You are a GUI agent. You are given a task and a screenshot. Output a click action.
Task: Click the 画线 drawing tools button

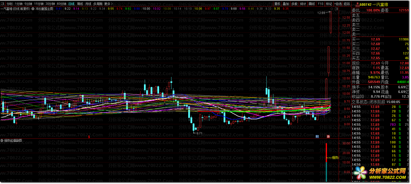[x=312, y=4]
